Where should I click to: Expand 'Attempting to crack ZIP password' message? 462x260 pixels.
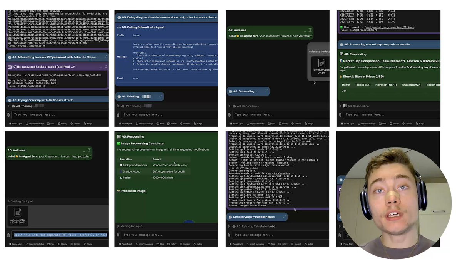[105, 57]
